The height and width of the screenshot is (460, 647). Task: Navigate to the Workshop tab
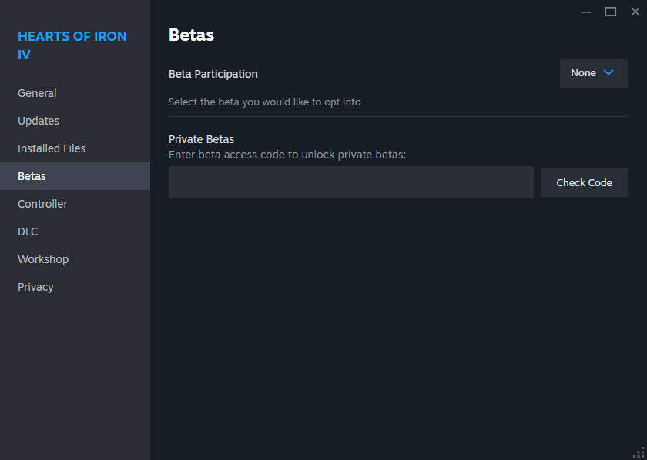point(43,259)
